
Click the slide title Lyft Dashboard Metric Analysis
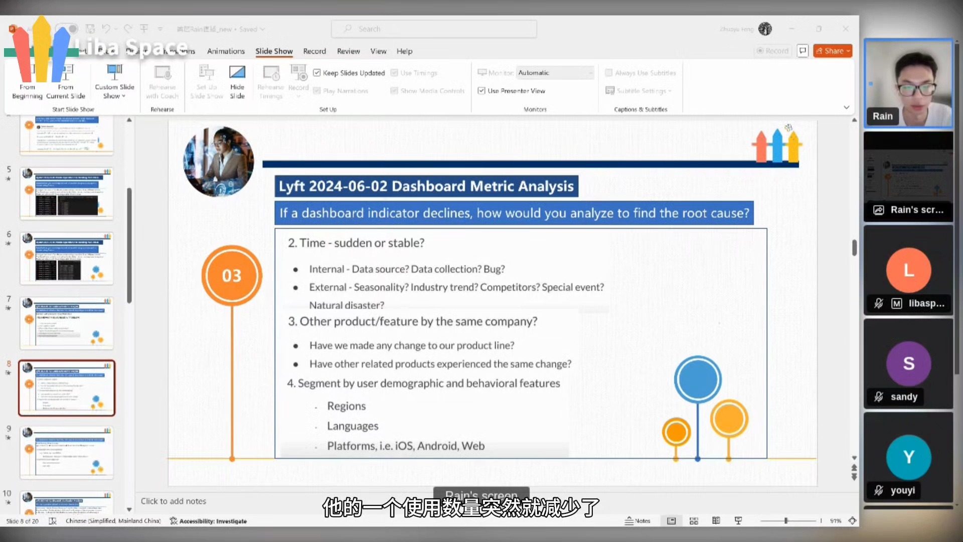point(426,186)
